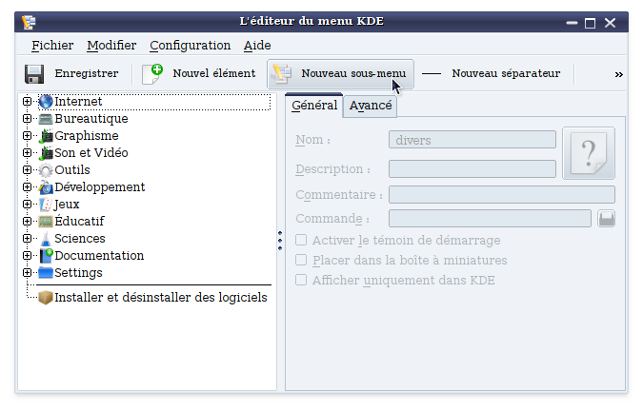Click the KDE menu editor titlebar icon
The height and width of the screenshot is (411, 643).
click(x=29, y=22)
